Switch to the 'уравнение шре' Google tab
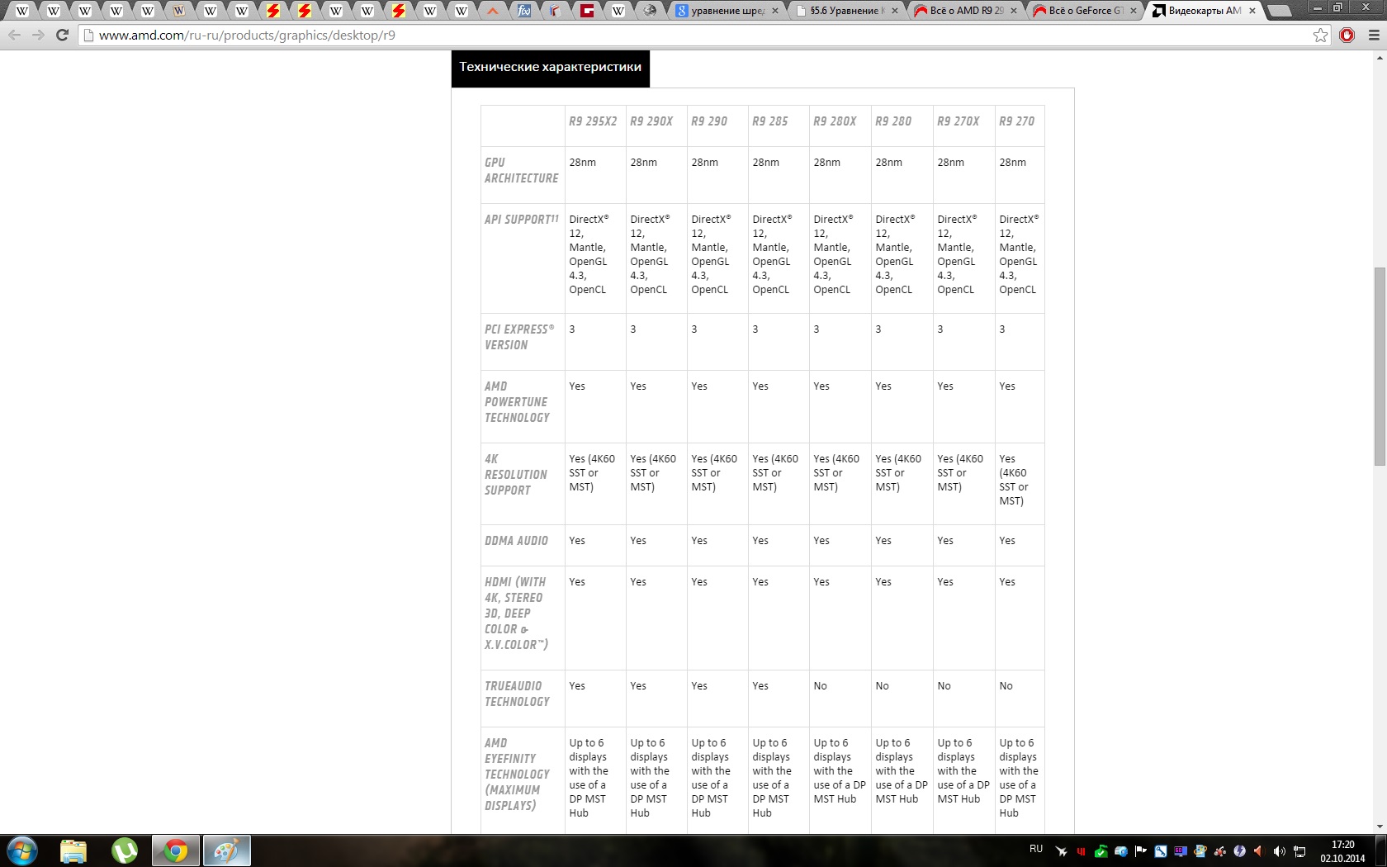 pyautogui.click(x=727, y=11)
